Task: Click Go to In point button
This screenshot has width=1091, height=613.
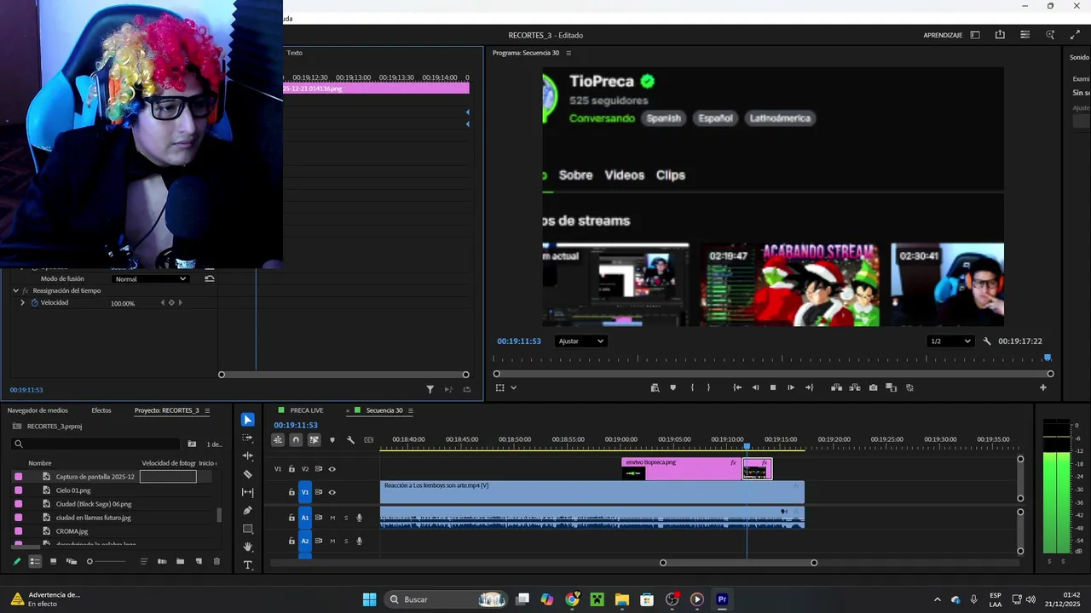Action: pyautogui.click(x=737, y=387)
